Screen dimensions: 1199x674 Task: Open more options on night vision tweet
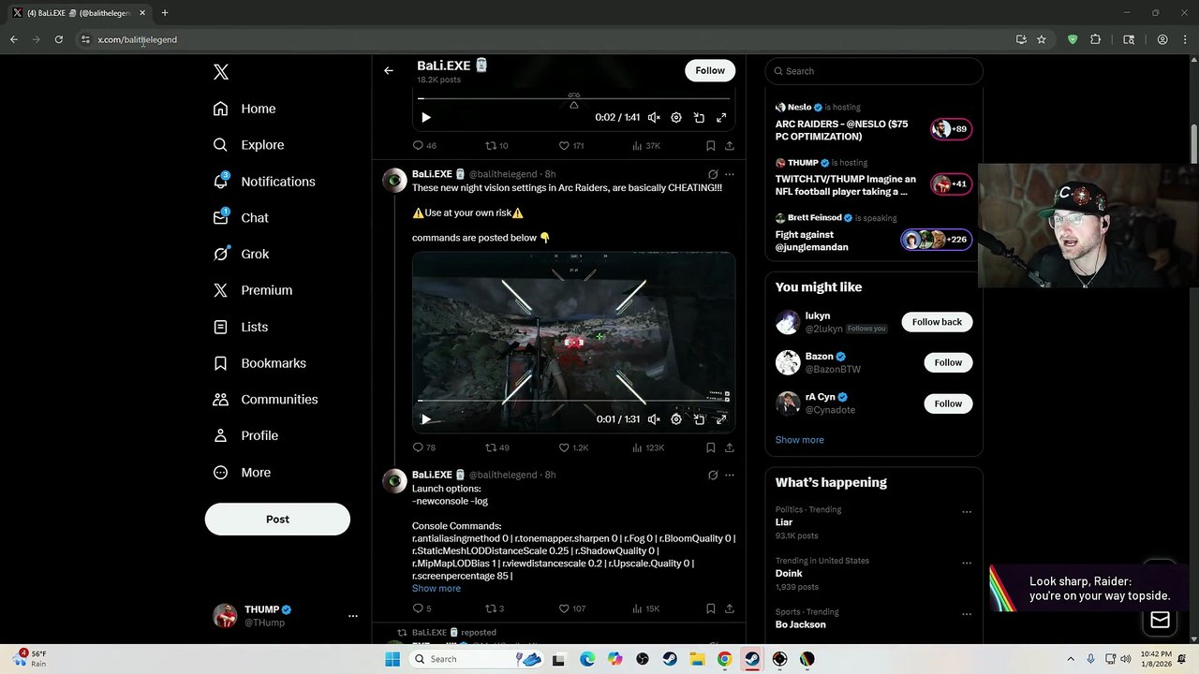coord(730,174)
